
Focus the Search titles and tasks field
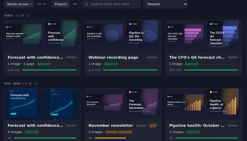(111, 4)
